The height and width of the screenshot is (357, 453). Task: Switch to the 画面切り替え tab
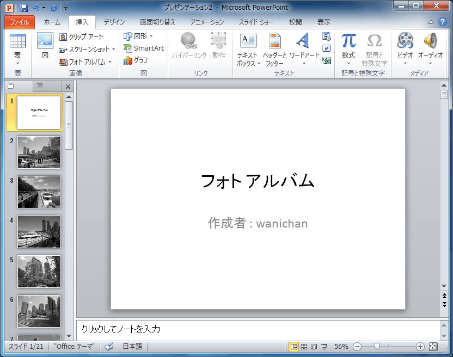click(x=157, y=22)
